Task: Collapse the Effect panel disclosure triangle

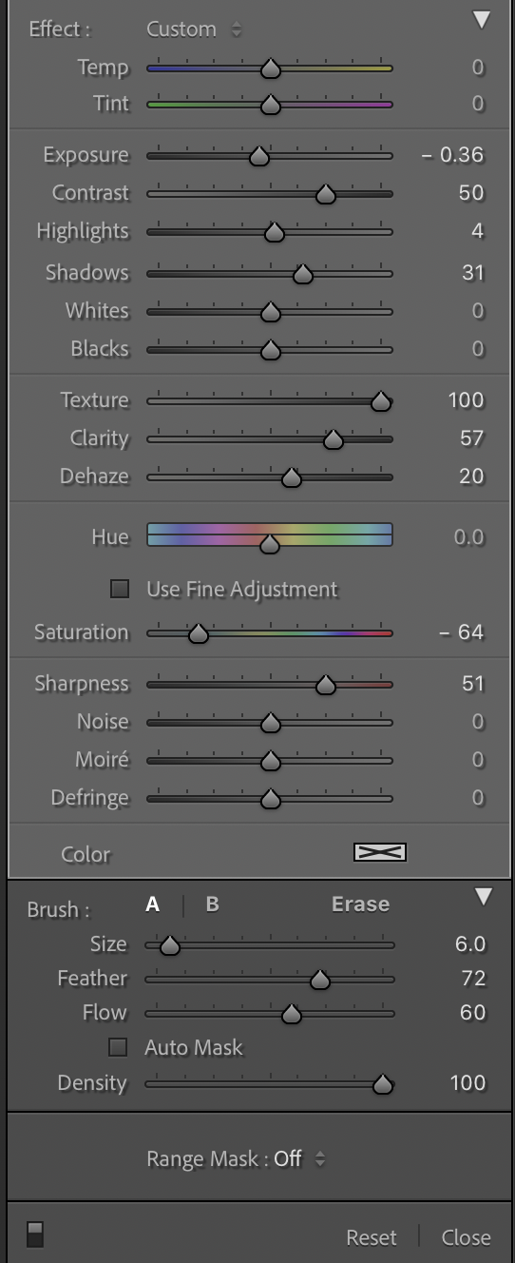Action: [482, 19]
